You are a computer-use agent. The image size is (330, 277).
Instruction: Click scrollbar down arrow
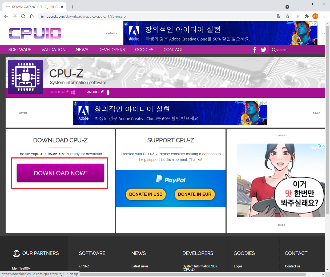tap(328, 270)
